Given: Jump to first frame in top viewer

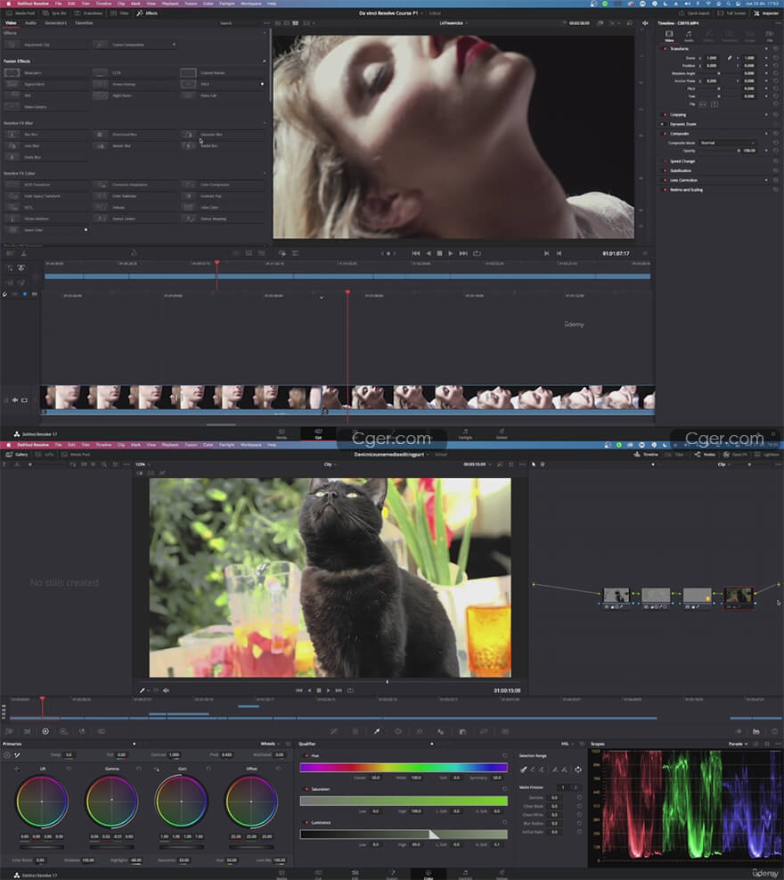Looking at the screenshot, I should pos(415,253).
